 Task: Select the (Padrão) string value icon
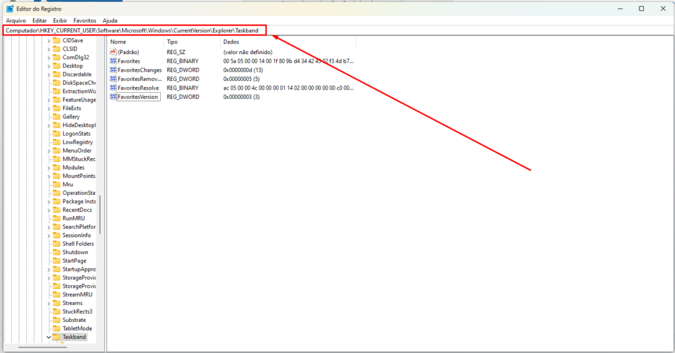(x=113, y=52)
